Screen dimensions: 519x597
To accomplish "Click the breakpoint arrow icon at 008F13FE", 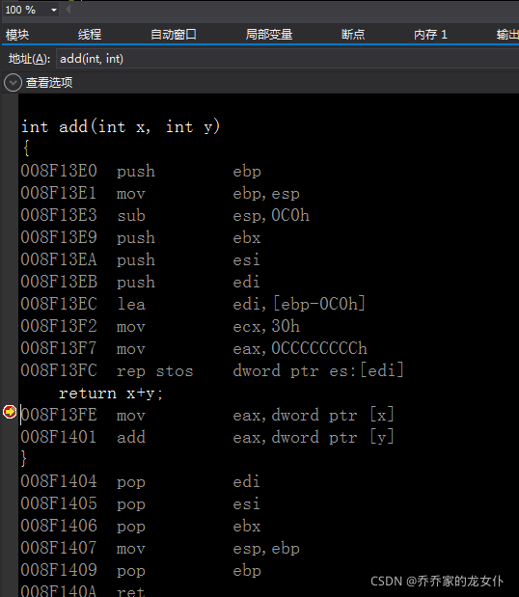I will (10, 412).
